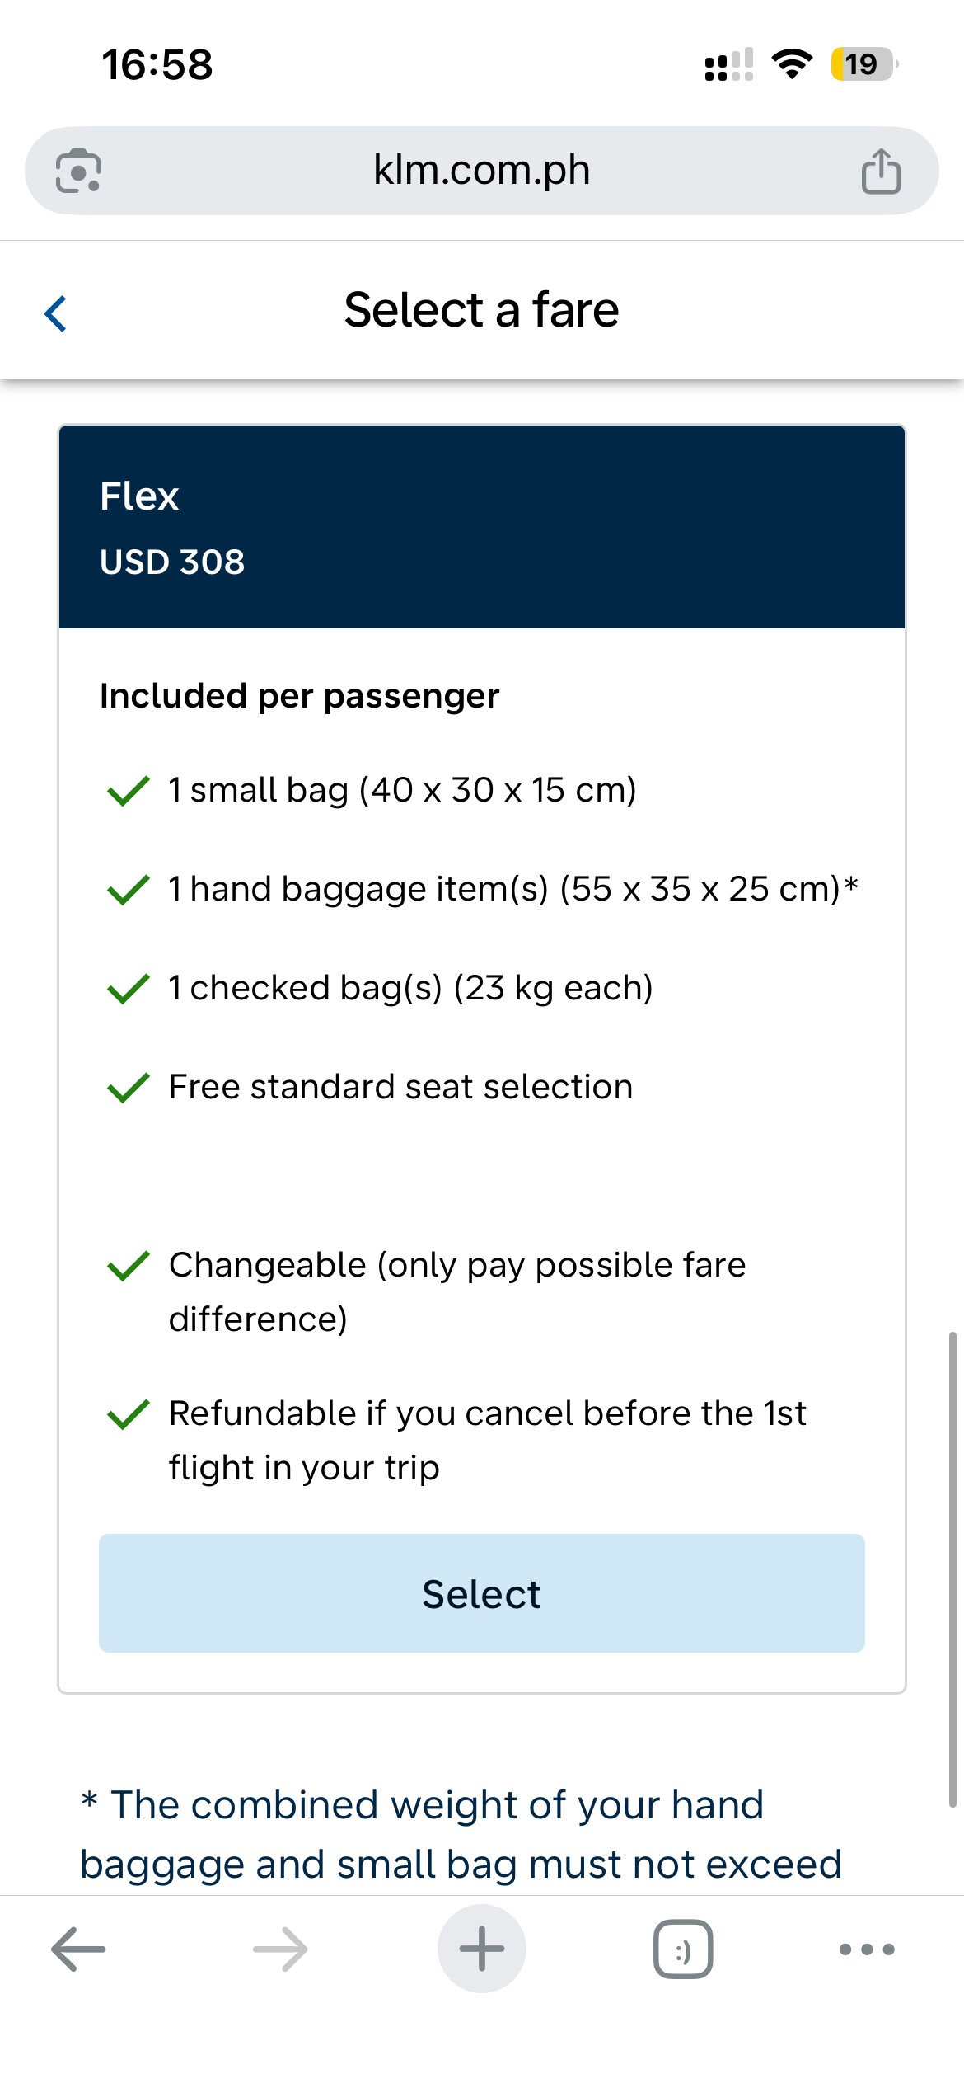The image size is (964, 2088).
Task: Tap the battery indicator in status bar
Action: coord(863,64)
